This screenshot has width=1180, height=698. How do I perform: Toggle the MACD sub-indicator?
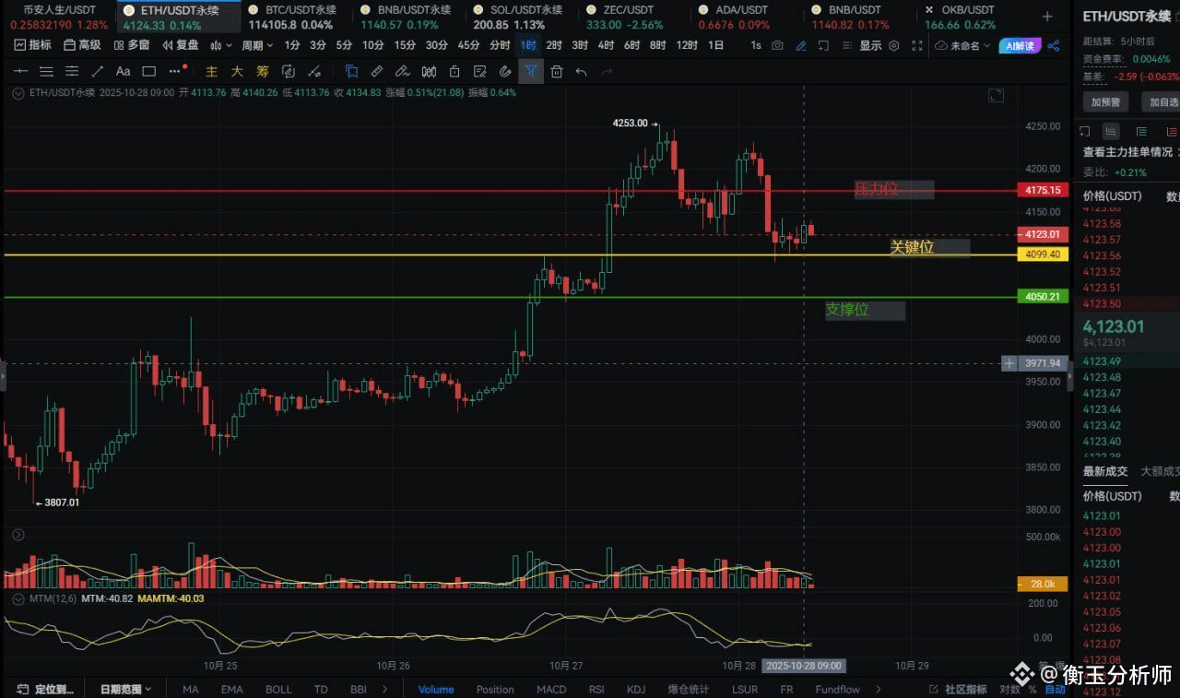[x=551, y=689]
